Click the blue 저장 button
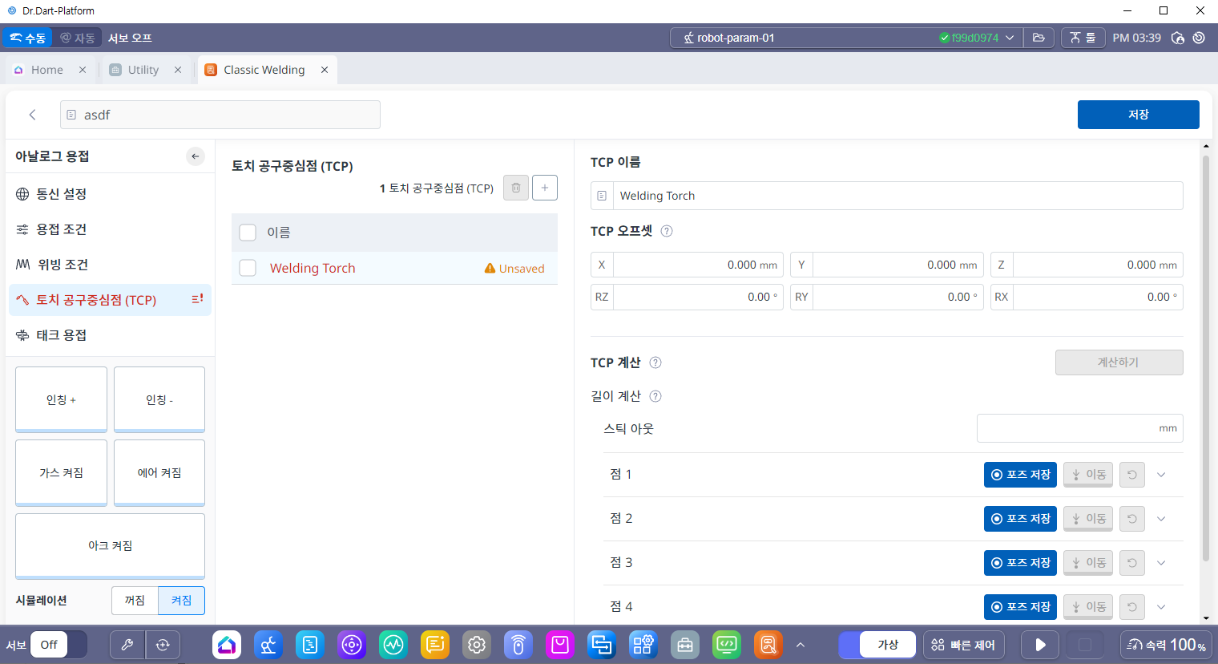Viewport: 1218px width, 664px height. coord(1138,115)
